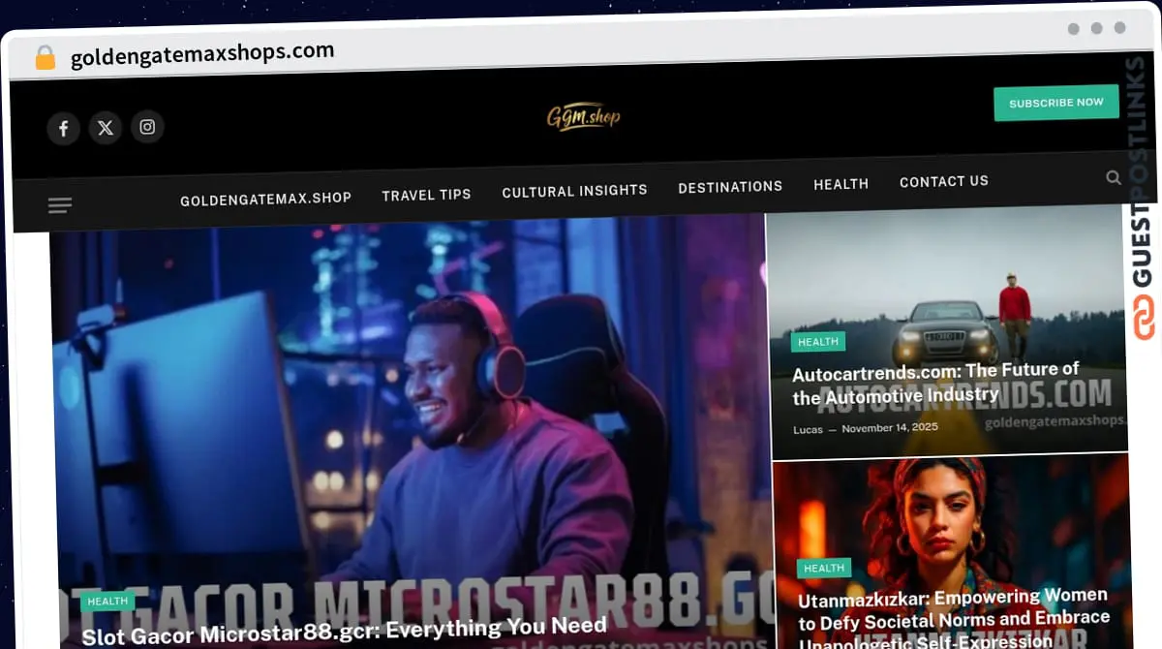Image resolution: width=1162 pixels, height=649 pixels.
Task: Click the goldengatemaxshops.com address bar URL
Action: 202,54
